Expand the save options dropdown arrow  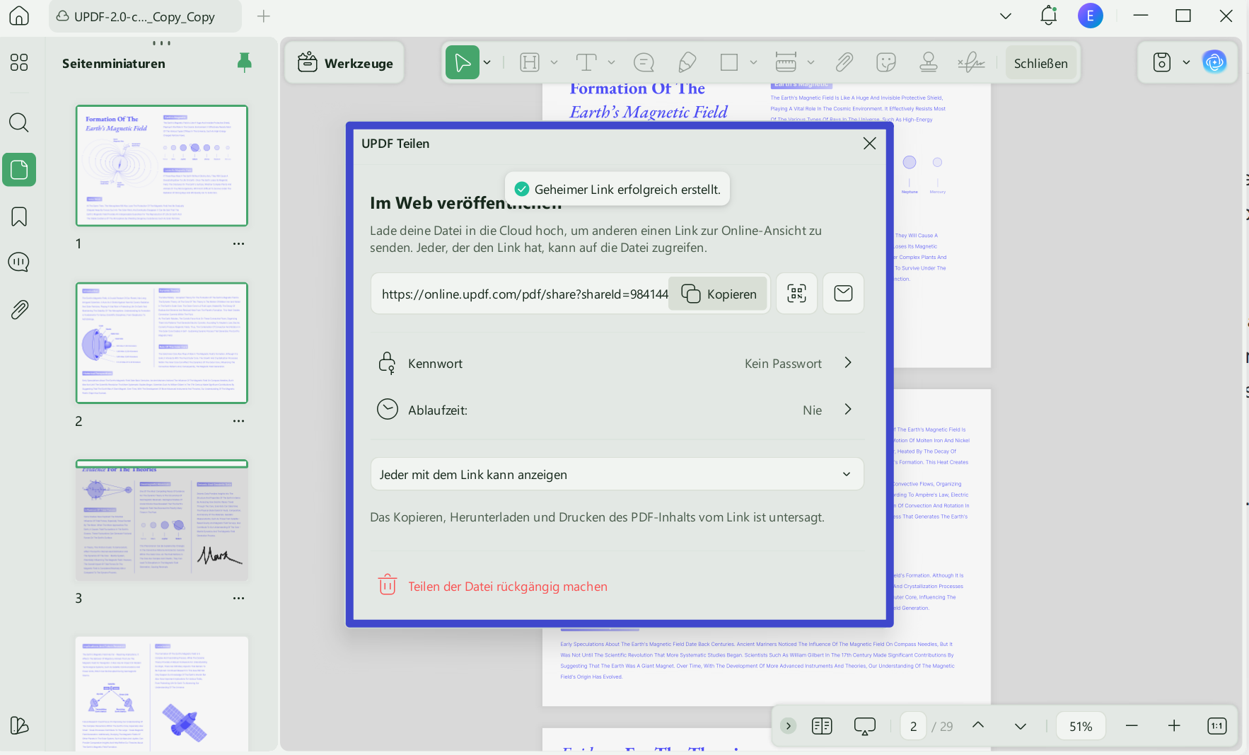pyautogui.click(x=1186, y=62)
